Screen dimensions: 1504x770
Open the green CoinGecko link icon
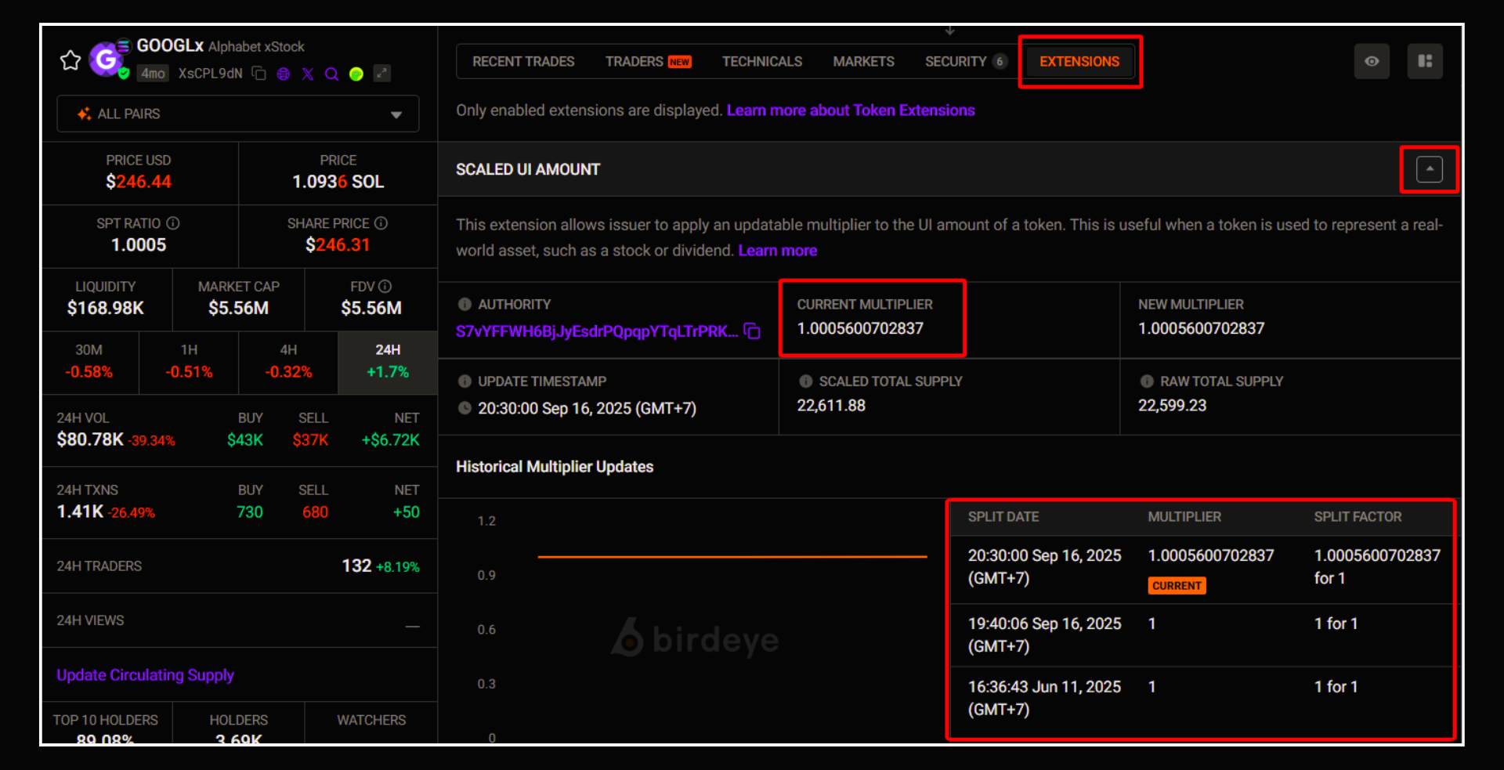pos(356,74)
